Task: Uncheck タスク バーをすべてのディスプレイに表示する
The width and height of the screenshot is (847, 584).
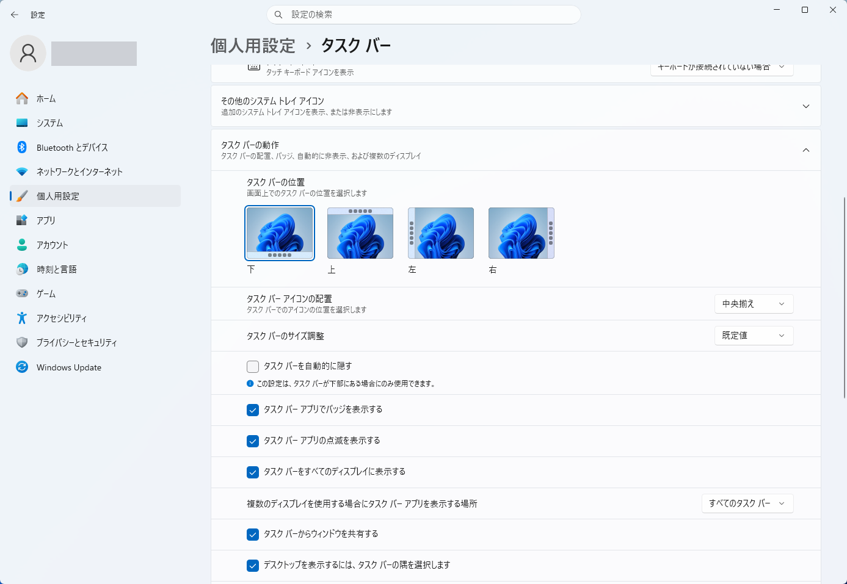Action: point(253,472)
